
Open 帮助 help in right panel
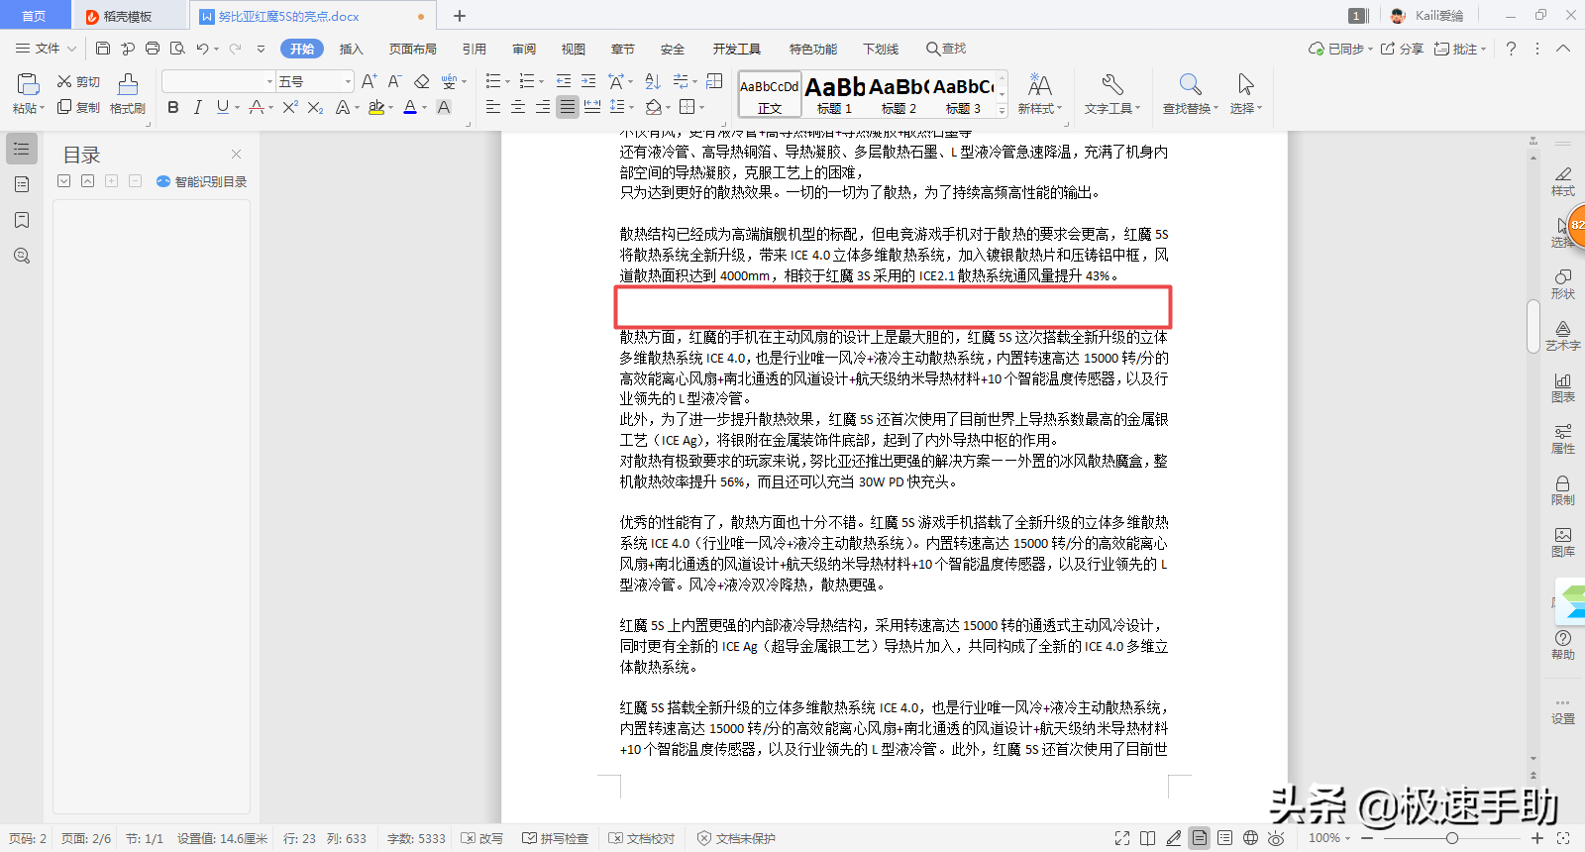1563,645
